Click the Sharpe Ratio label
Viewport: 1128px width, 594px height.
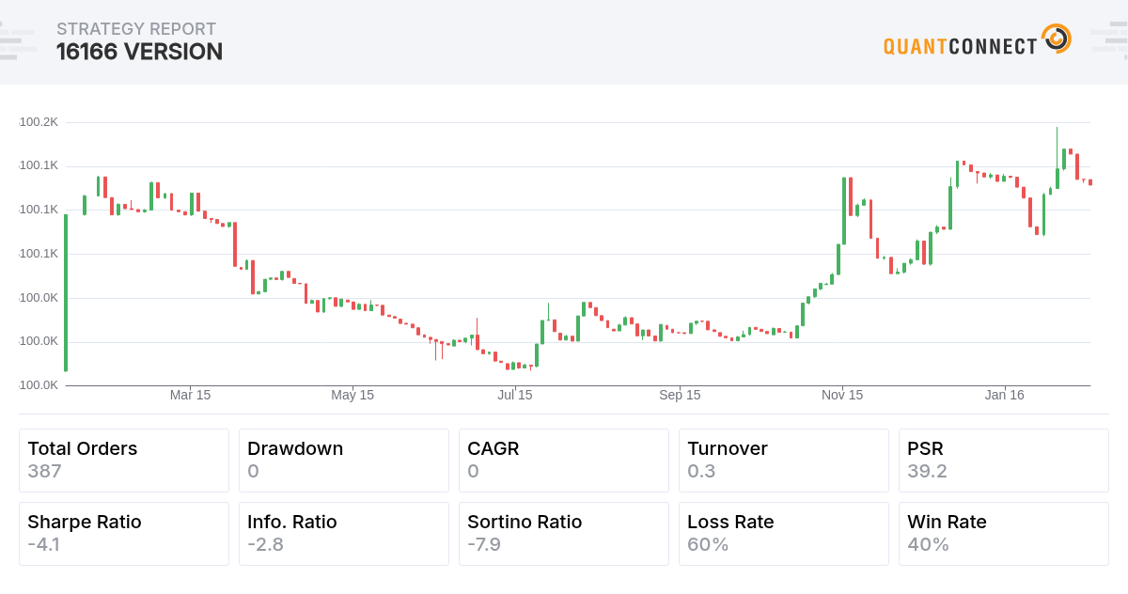click(x=85, y=522)
